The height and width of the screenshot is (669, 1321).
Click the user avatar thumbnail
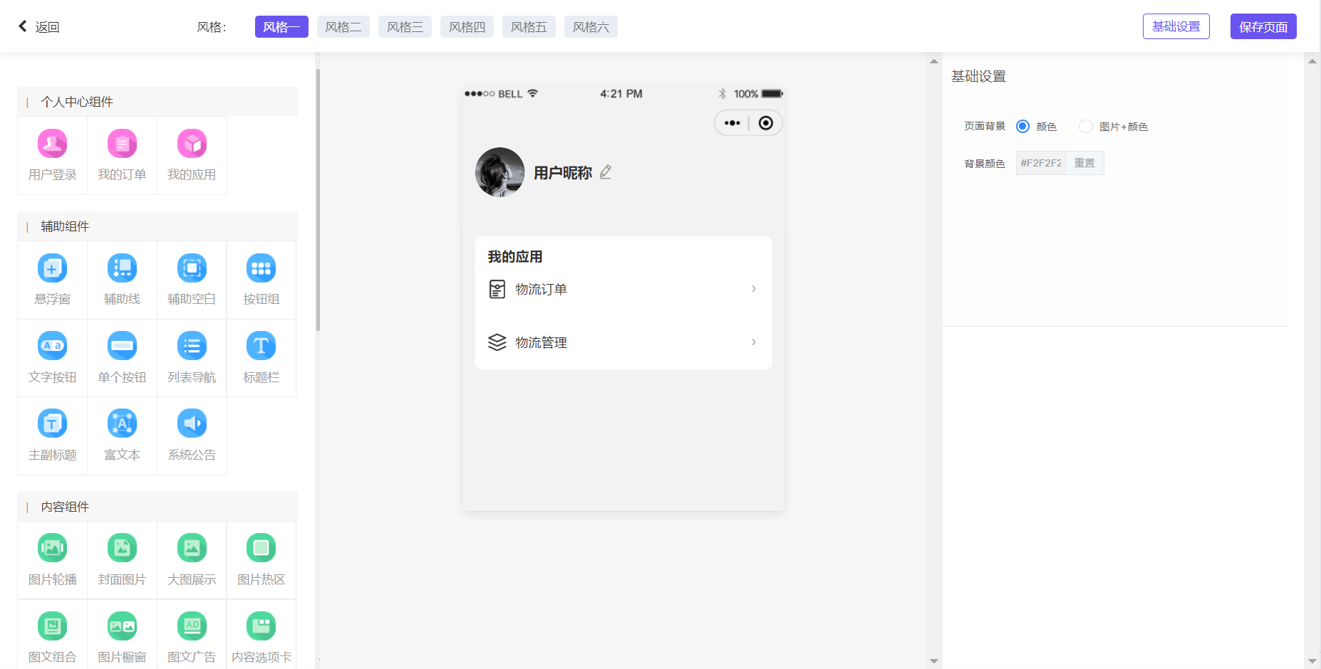(x=500, y=172)
